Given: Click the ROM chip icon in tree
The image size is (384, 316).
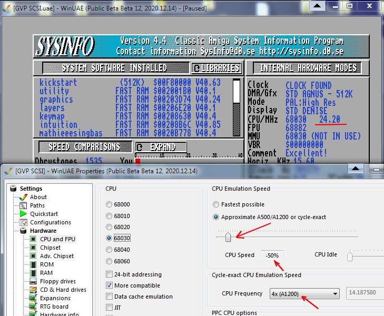Looking at the screenshot, I should coord(33,264).
